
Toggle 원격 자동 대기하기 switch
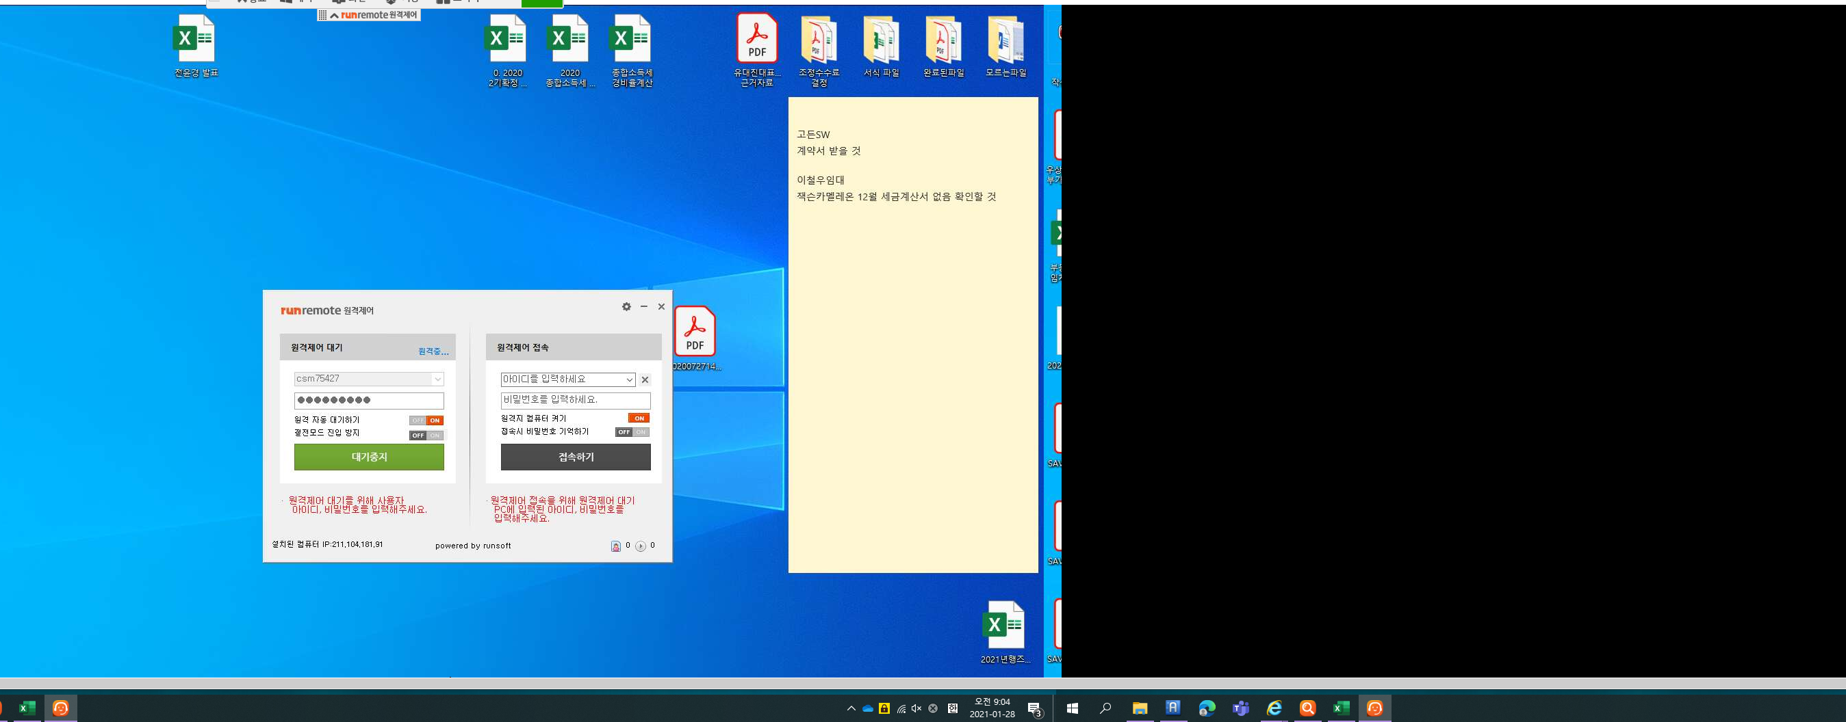click(x=426, y=420)
